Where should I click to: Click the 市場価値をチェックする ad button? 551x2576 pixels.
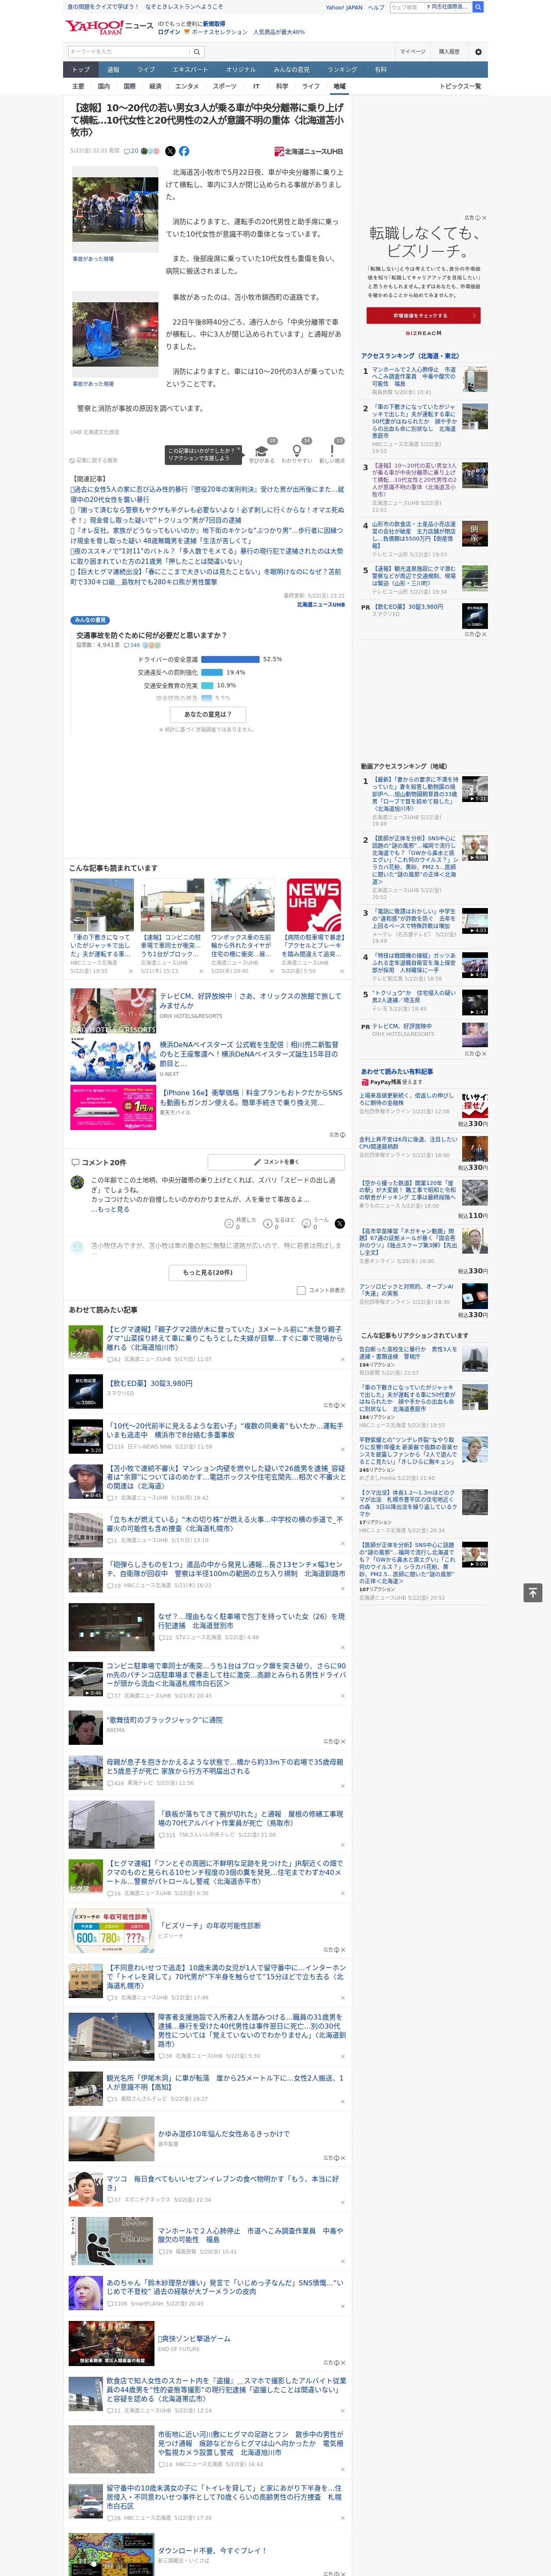[424, 315]
